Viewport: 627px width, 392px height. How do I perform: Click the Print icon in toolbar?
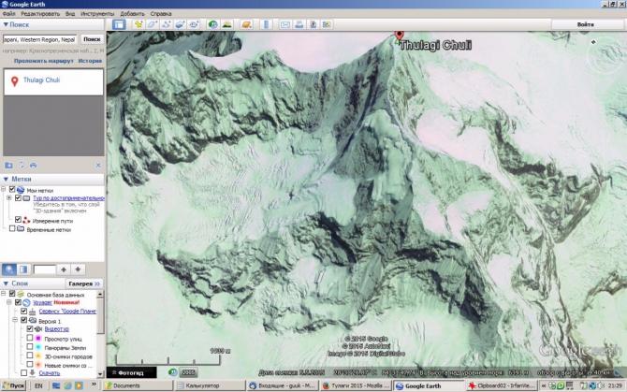point(299,24)
